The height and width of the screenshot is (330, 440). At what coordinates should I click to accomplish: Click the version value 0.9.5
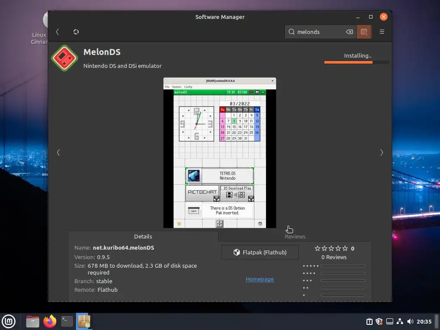point(103,257)
